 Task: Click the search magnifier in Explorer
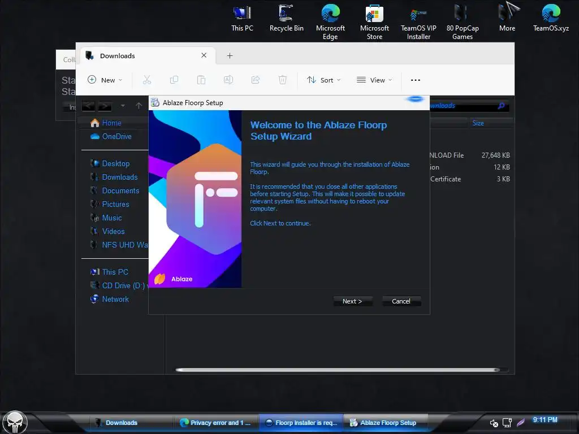pyautogui.click(x=501, y=106)
